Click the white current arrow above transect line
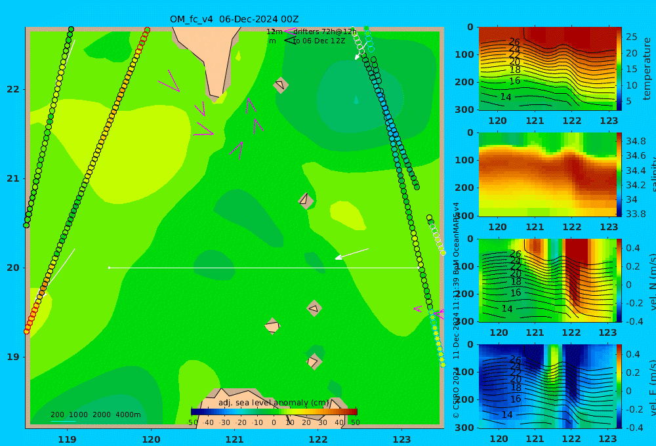 [352, 254]
